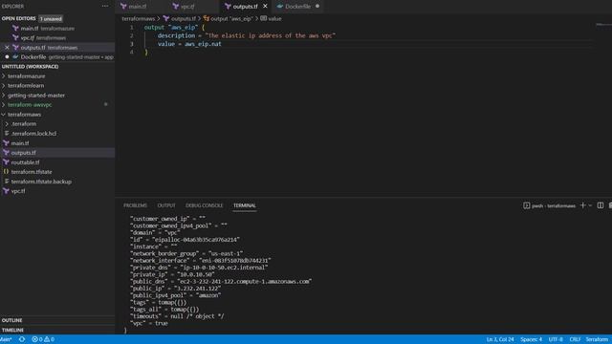Screen dimensions: 612x344
Task: Open the Problems panel tab
Action: point(135,205)
